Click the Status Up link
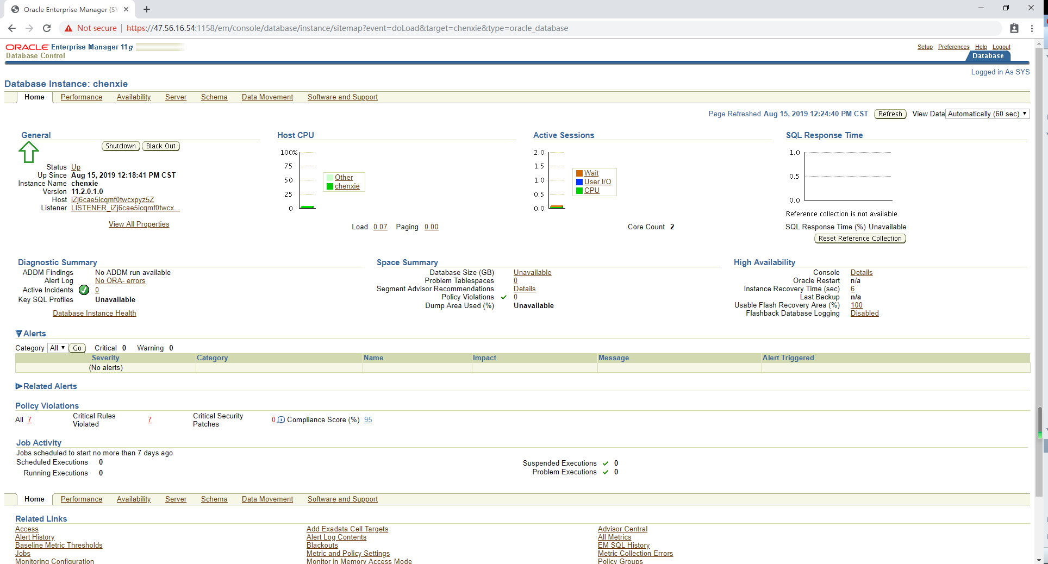 click(76, 167)
